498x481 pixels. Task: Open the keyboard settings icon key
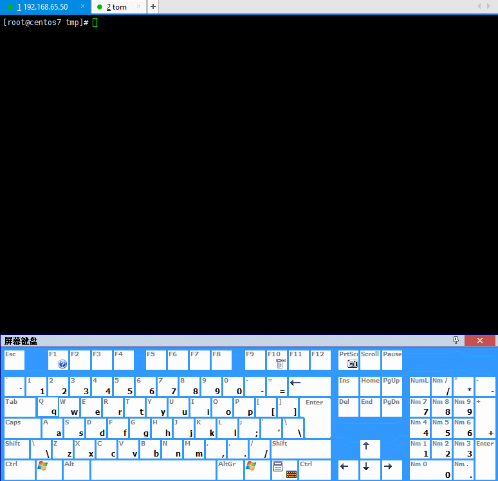click(291, 474)
